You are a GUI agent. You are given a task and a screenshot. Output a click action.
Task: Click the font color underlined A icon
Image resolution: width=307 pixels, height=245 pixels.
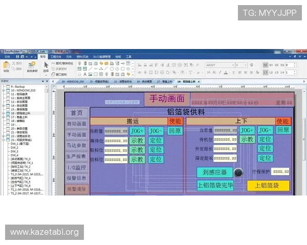click(x=226, y=72)
